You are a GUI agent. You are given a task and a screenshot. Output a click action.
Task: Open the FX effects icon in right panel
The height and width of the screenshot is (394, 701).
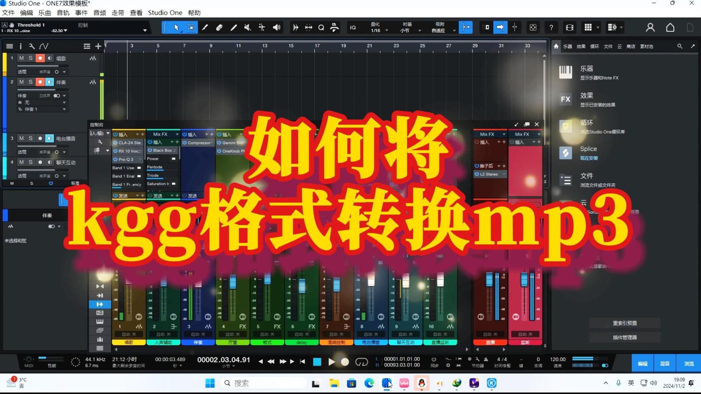tap(566, 99)
